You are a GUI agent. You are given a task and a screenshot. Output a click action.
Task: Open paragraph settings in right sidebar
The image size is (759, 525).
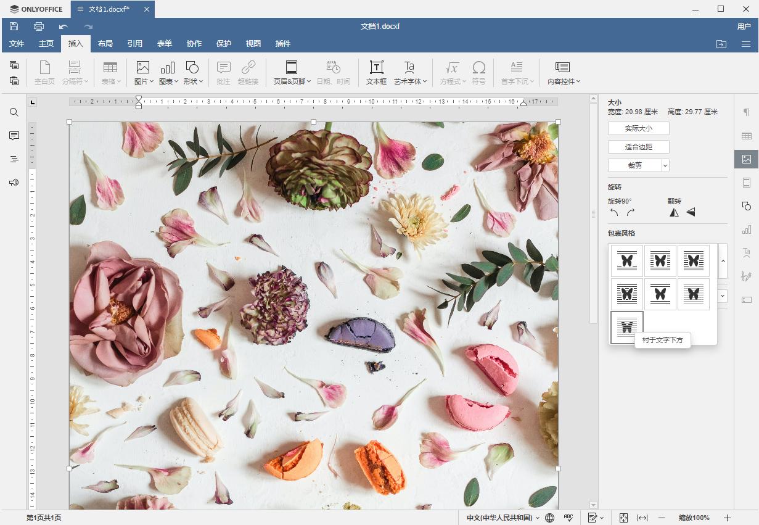pos(746,112)
